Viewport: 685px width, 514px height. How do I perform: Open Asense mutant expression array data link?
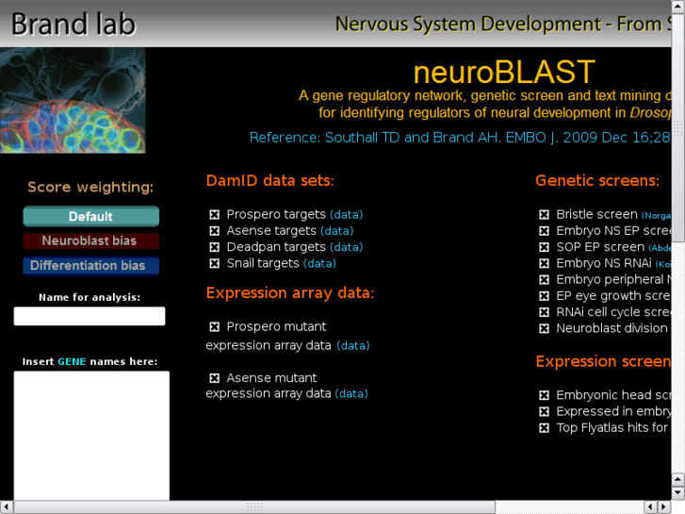[351, 393]
